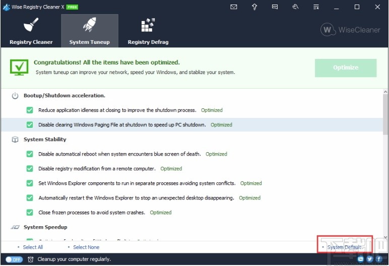Image resolution: width=389 pixels, height=266 pixels.
Task: Click the Bootup/Shutdown acceleration heading
Action: 64,96
